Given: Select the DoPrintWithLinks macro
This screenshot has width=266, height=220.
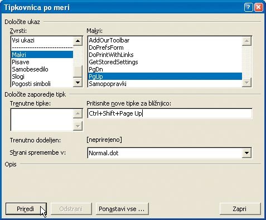Looking at the screenshot, I should coord(165,55).
